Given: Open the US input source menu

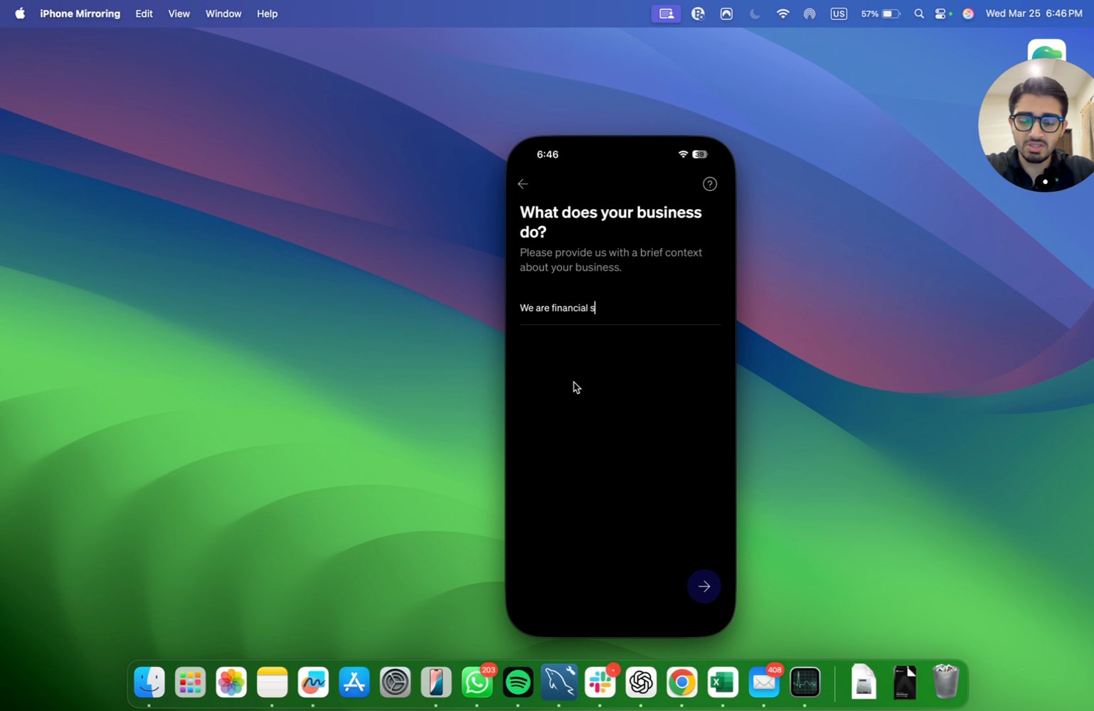Looking at the screenshot, I should click(839, 14).
